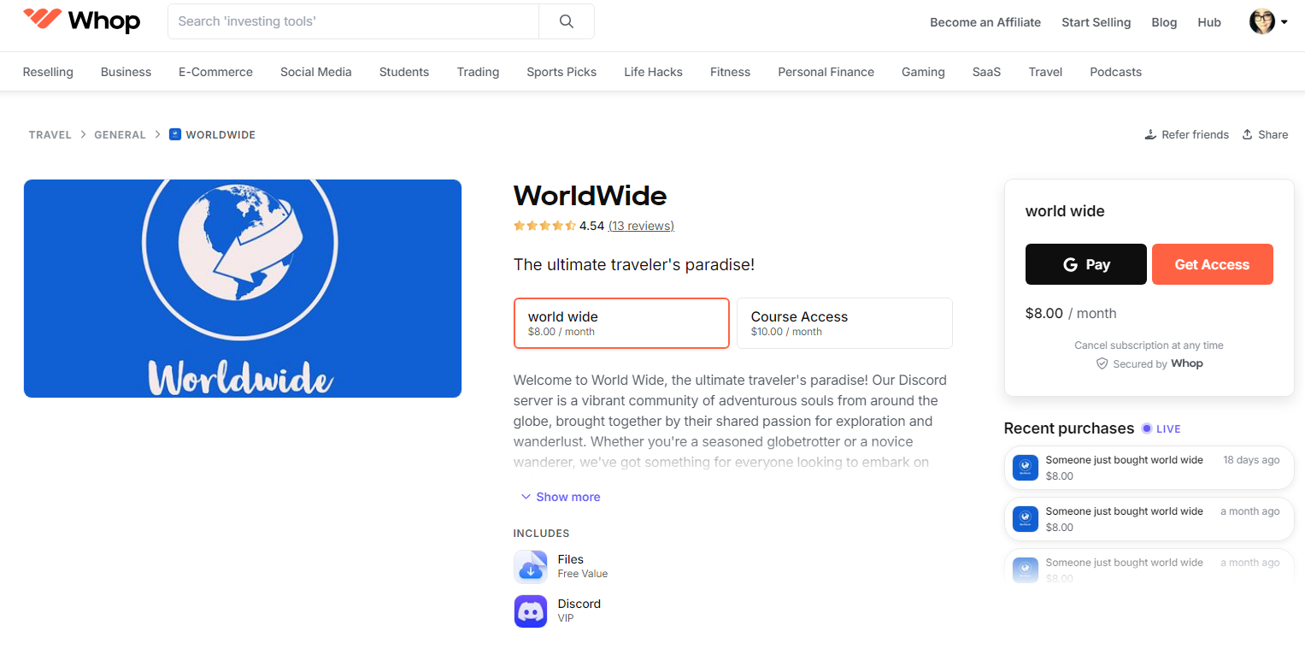
Task: Open the Podcasts category
Action: click(x=1115, y=72)
